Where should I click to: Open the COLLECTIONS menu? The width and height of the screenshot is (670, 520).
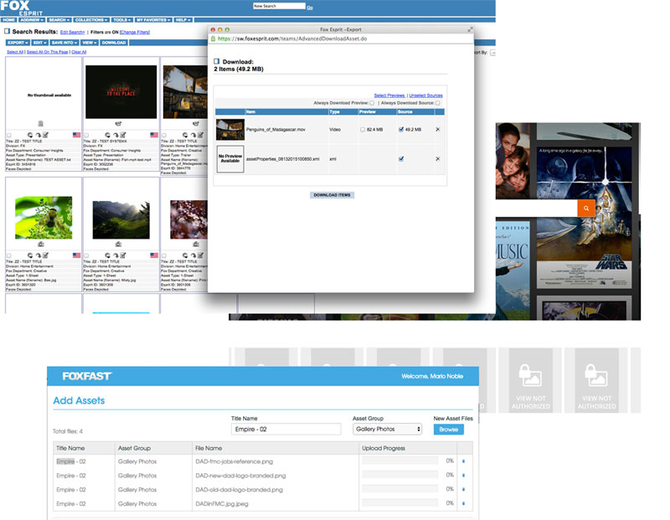click(91, 19)
